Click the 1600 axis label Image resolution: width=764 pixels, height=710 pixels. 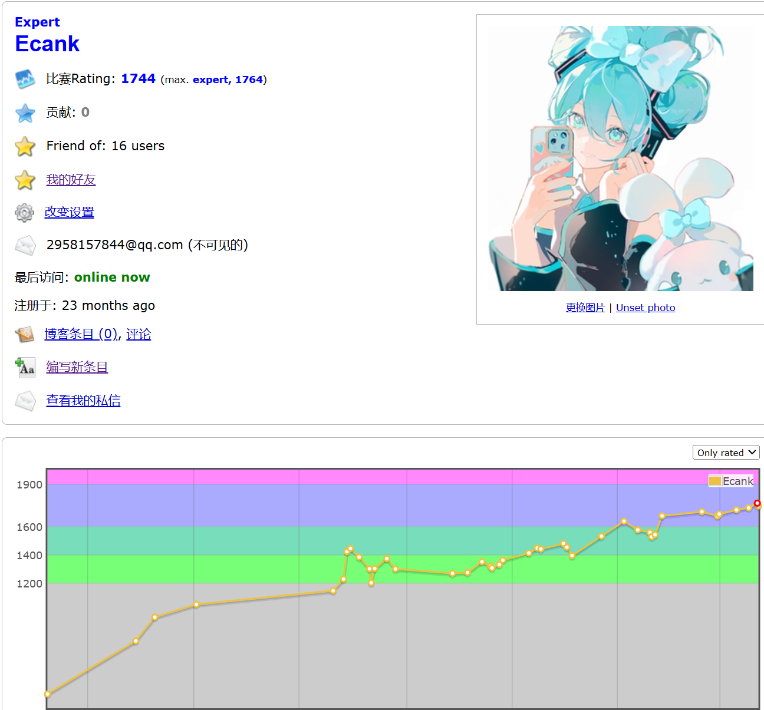coord(29,527)
